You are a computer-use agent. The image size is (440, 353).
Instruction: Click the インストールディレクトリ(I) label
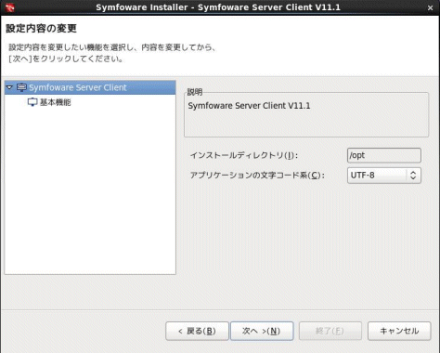coord(244,155)
